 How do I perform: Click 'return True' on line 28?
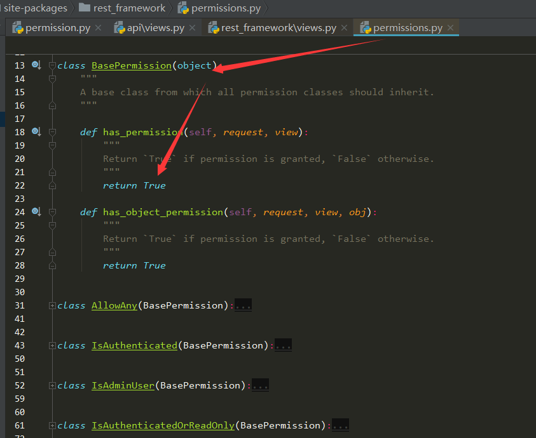(x=134, y=265)
